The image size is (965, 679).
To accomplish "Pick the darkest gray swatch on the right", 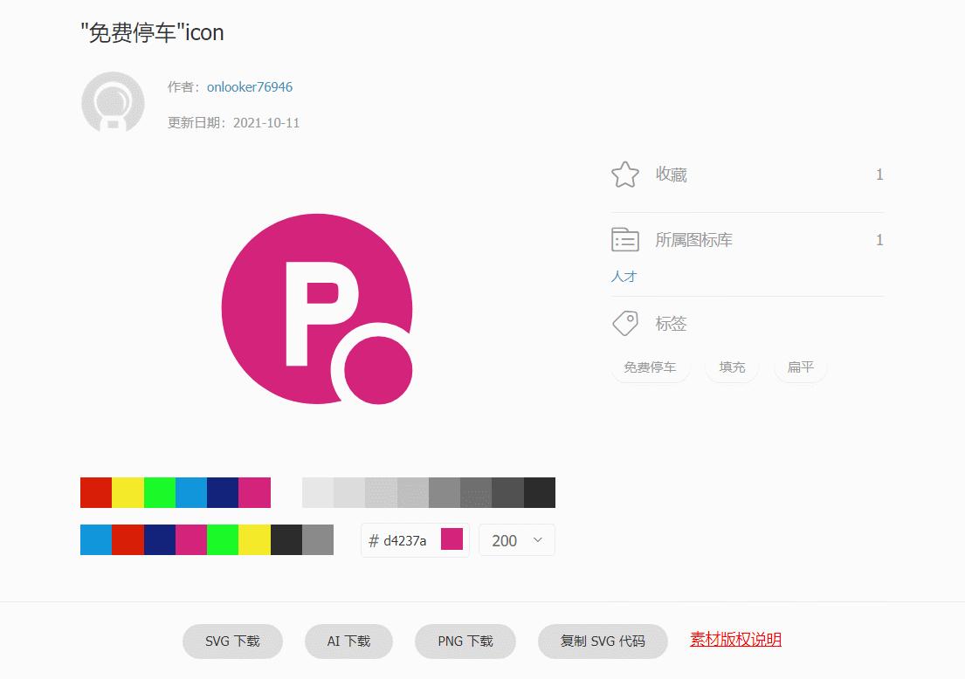I will tap(540, 492).
